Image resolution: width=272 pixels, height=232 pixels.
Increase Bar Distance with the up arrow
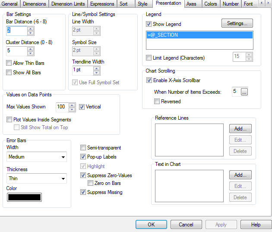point(31,29)
